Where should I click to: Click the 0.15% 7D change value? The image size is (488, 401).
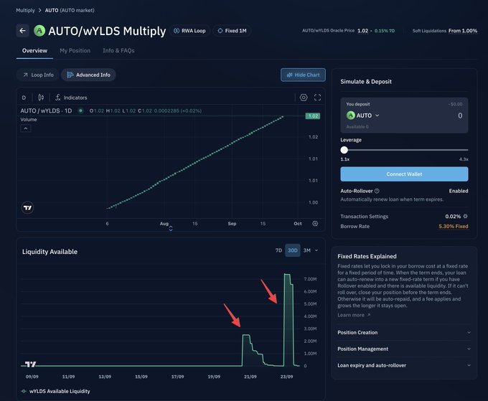point(385,31)
